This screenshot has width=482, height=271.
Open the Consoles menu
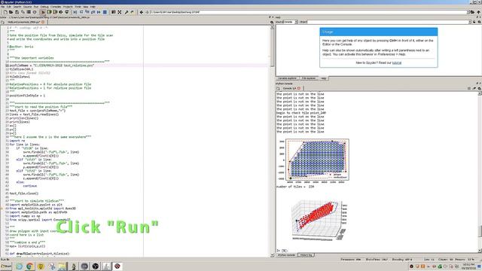(56, 7)
